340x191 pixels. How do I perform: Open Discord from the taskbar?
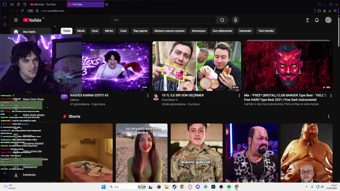coord(198,187)
